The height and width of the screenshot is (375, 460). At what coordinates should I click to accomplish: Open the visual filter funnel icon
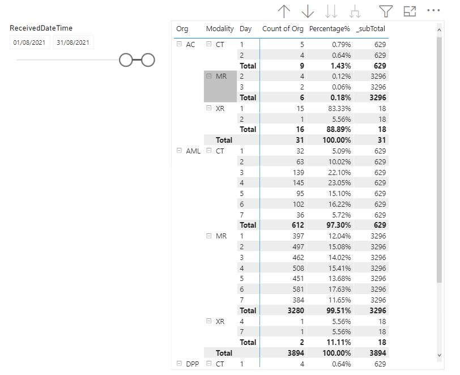(386, 11)
